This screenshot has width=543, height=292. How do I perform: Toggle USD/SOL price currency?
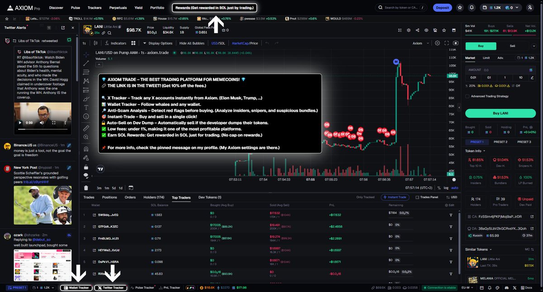(x=218, y=43)
